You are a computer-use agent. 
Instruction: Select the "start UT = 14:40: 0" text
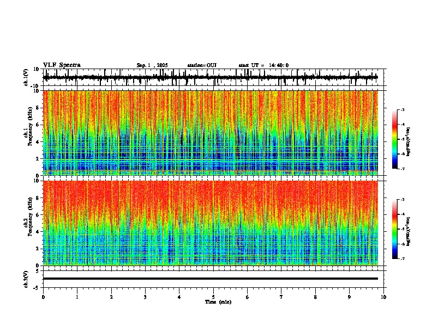pyautogui.click(x=263, y=65)
